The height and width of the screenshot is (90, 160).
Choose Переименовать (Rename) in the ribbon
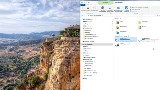(x=94, y=9)
